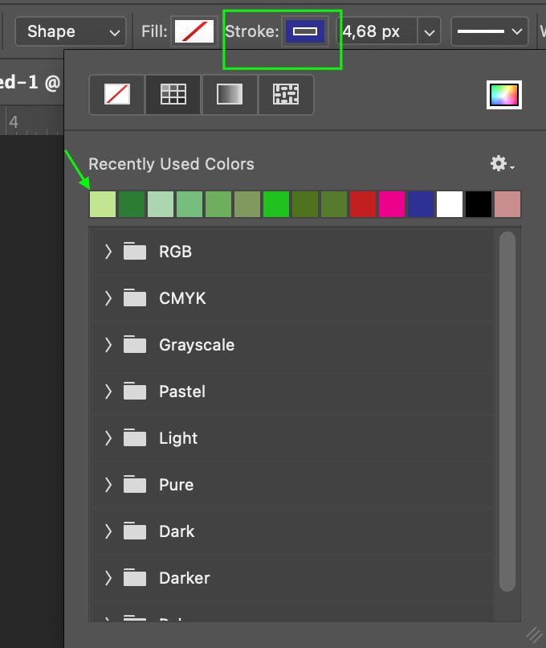Select the blue recently used swatch
546x648 pixels.
(x=420, y=204)
